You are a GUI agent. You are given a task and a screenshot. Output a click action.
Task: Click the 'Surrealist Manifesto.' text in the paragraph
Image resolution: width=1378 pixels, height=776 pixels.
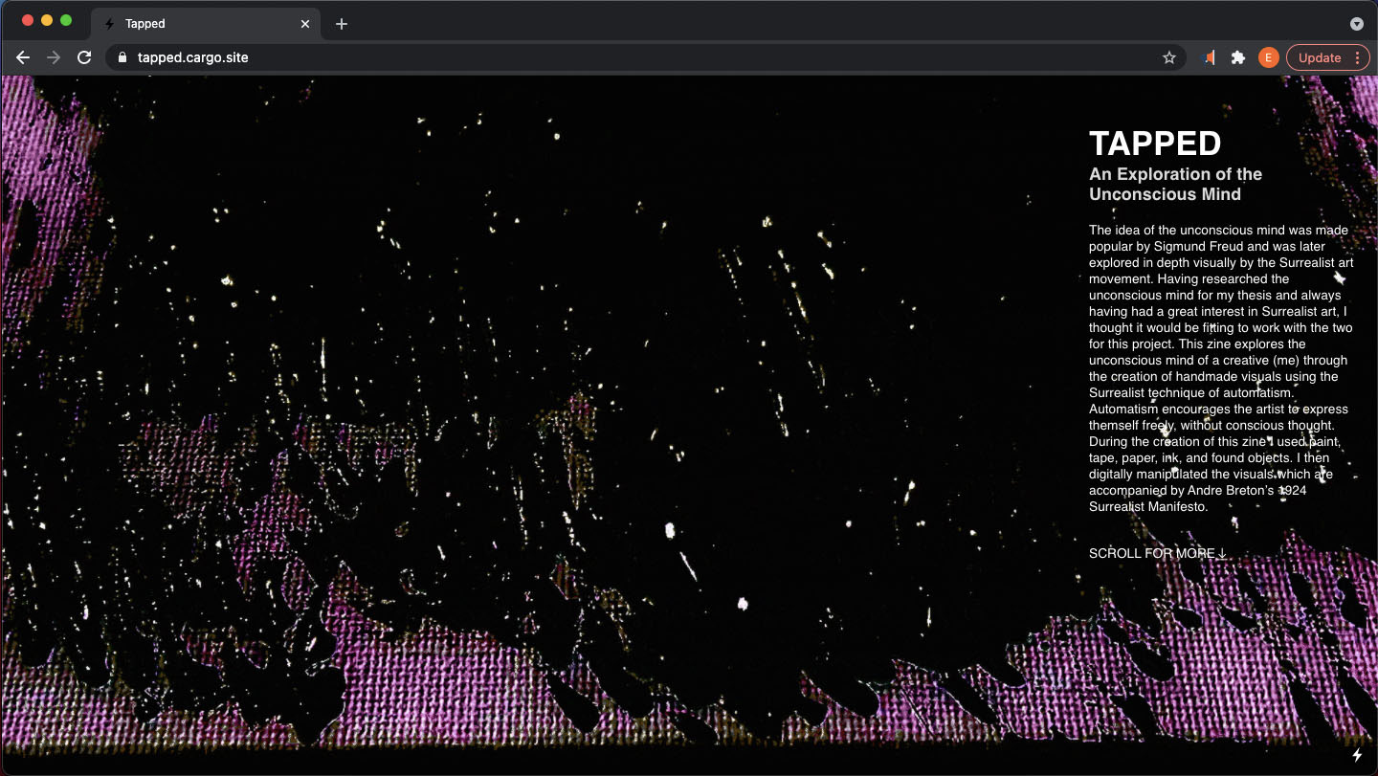(x=1148, y=506)
